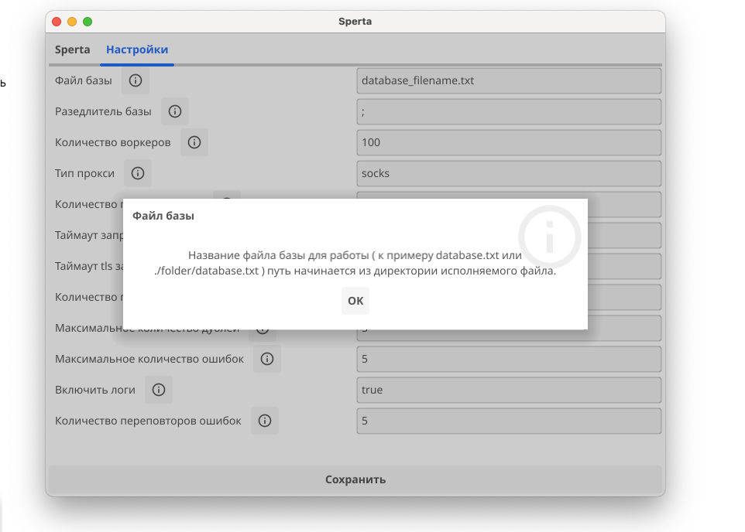Click the workers field with value 100
The height and width of the screenshot is (532, 745).
tap(509, 142)
